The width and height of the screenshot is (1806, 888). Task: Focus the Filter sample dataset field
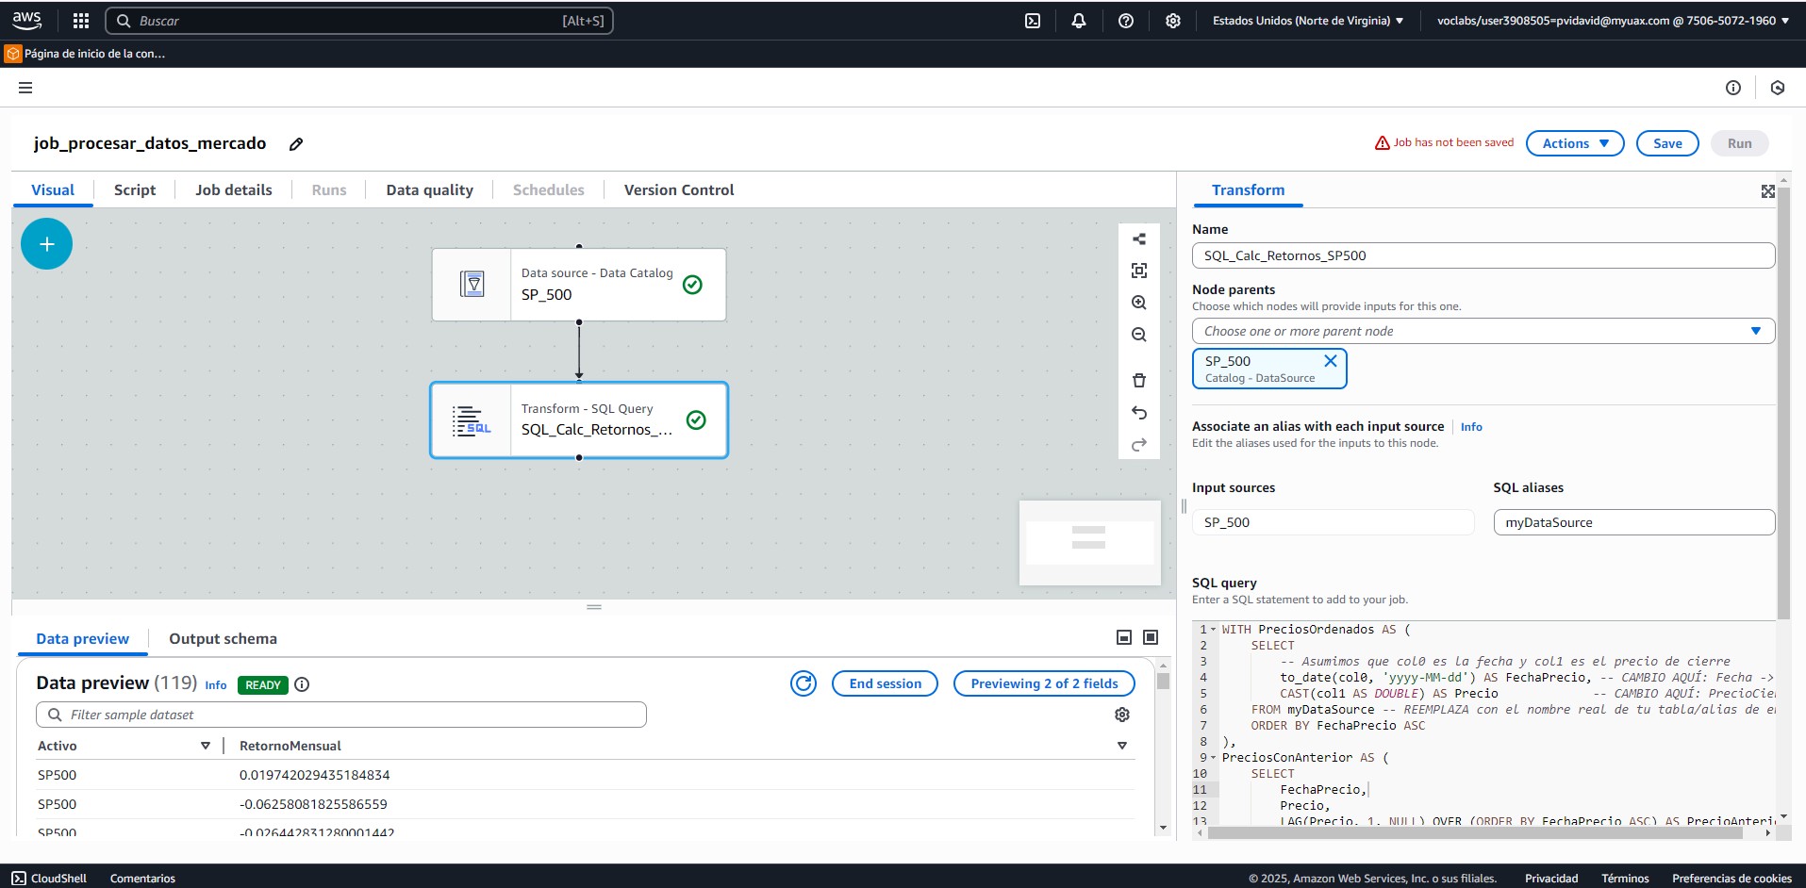click(x=341, y=715)
